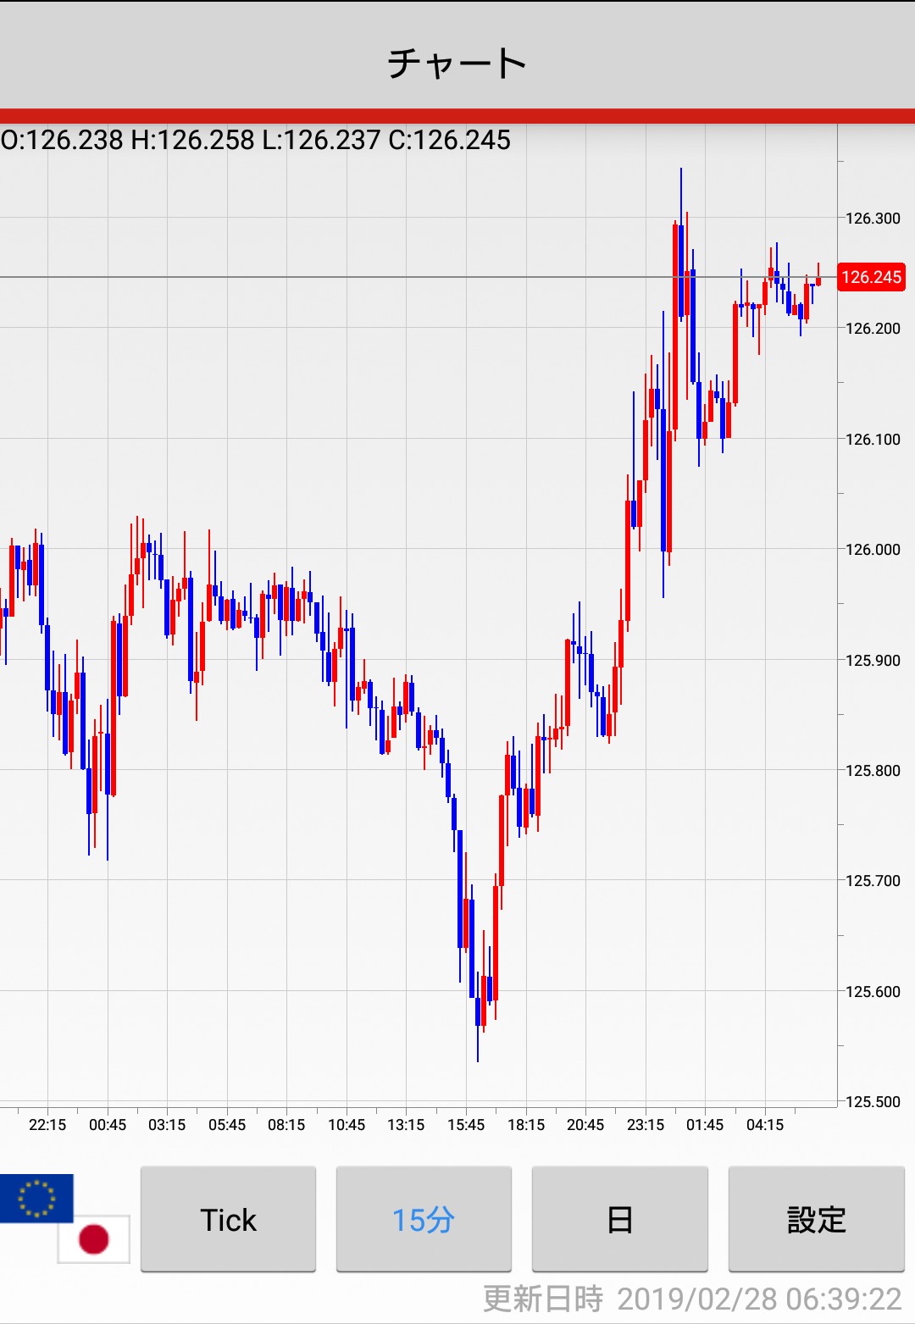Image resolution: width=915 pixels, height=1324 pixels.
Task: Tap the European Union flag icon
Action: coord(36,1198)
